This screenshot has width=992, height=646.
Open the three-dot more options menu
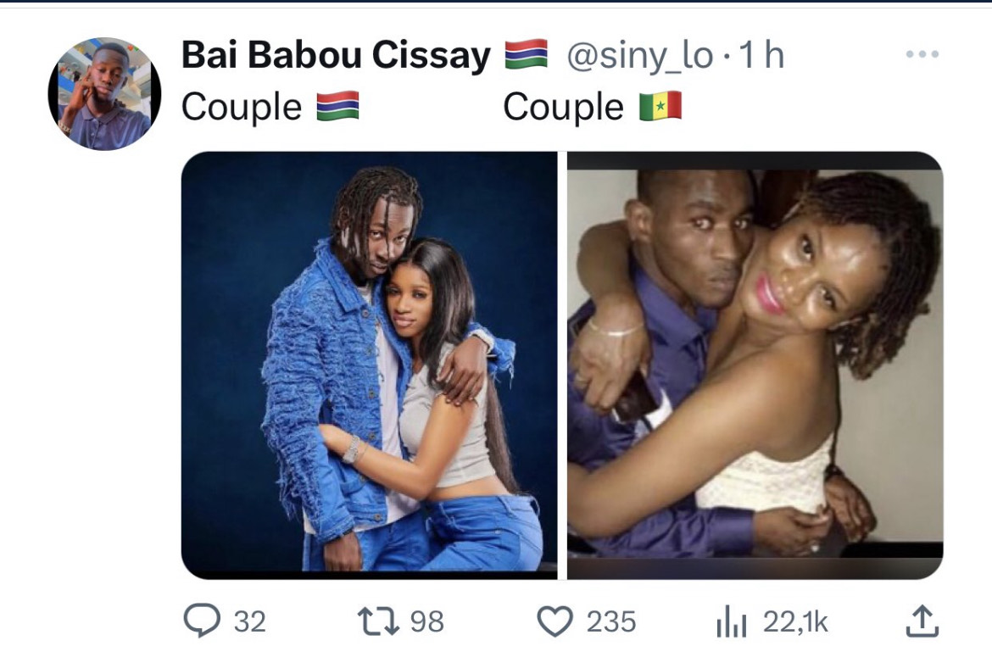click(x=922, y=54)
